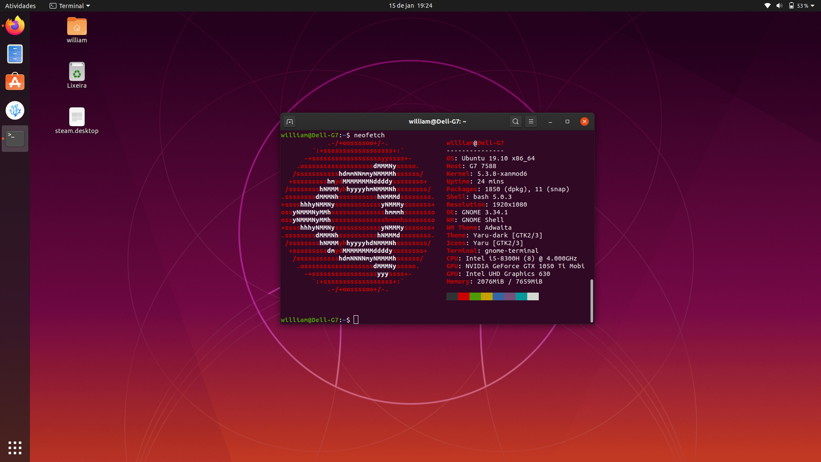Open the Files manager dock icon
Screen dimensions: 821x462
(x=15, y=54)
